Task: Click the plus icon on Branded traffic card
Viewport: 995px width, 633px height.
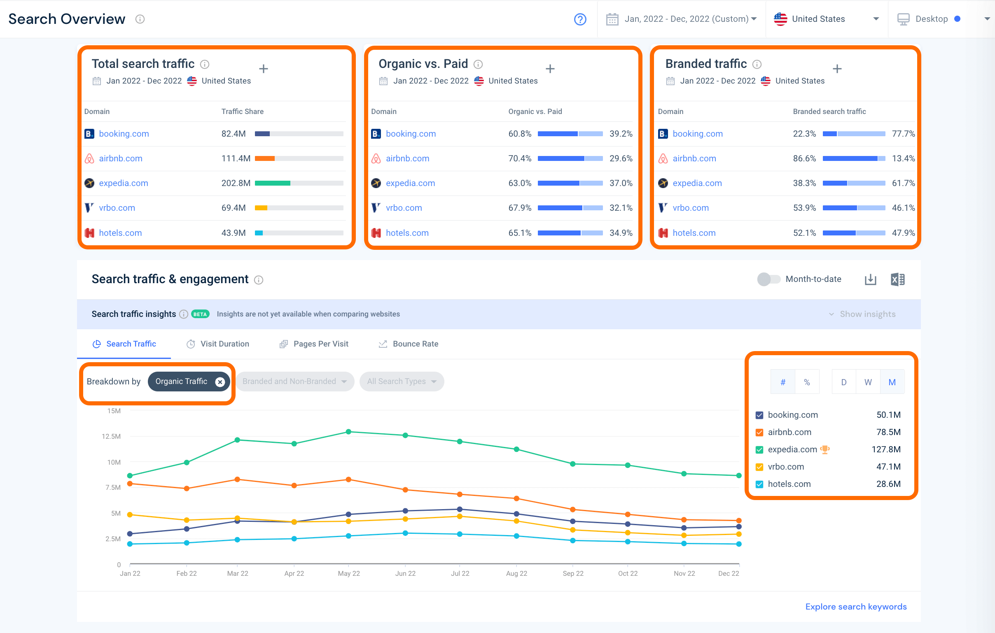Action: click(837, 69)
